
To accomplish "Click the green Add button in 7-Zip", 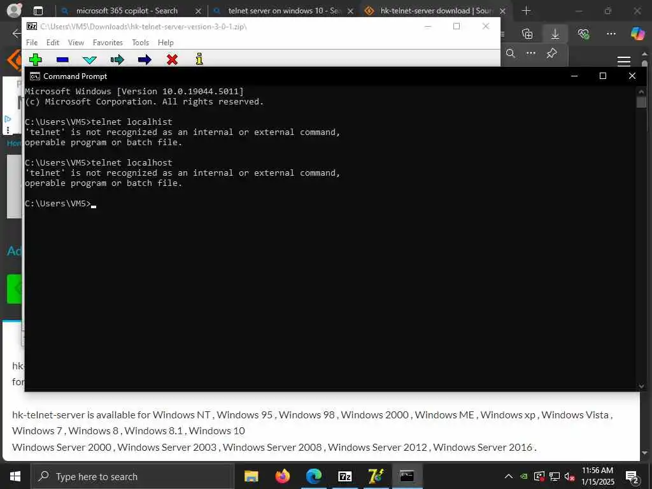I will pos(36,59).
